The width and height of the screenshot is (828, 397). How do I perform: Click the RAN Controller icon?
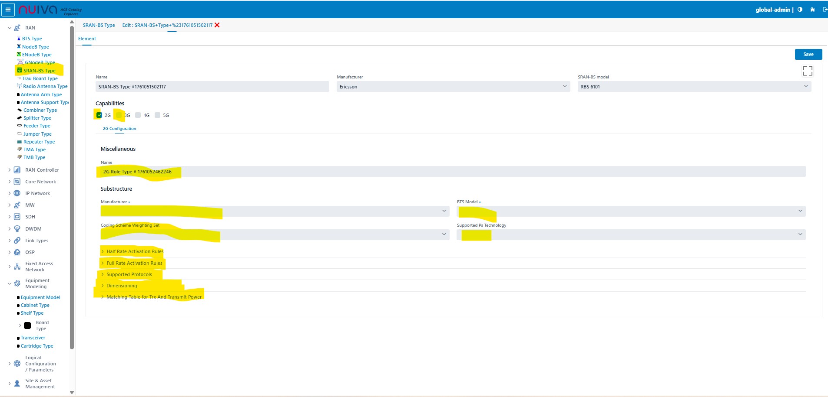tap(17, 170)
